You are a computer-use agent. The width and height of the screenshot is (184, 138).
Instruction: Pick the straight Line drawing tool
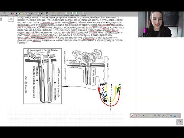(167, 116)
